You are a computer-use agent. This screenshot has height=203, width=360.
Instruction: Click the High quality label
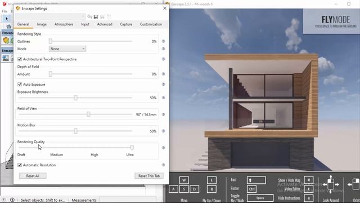pos(94,155)
